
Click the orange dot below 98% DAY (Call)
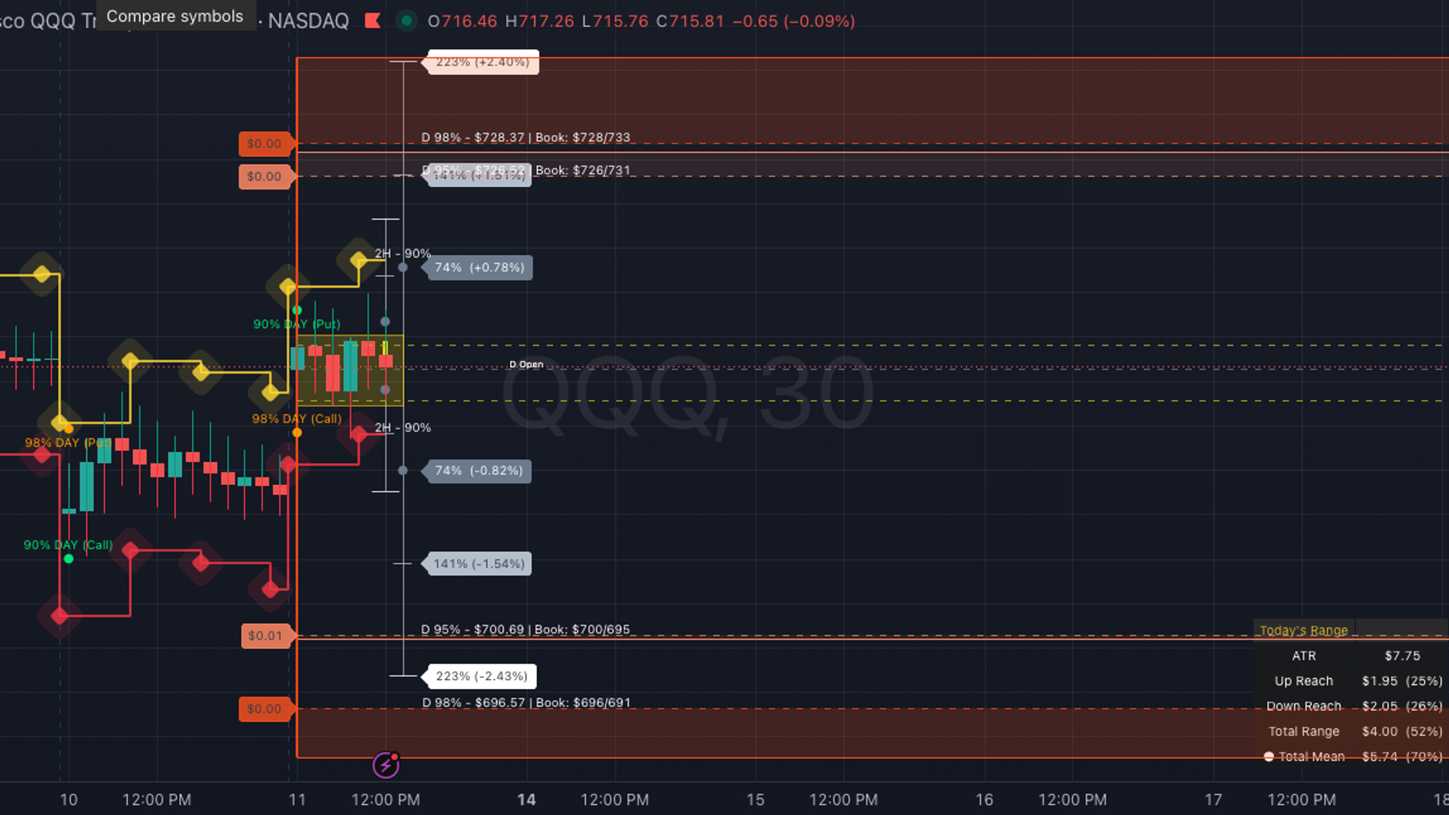pos(297,433)
